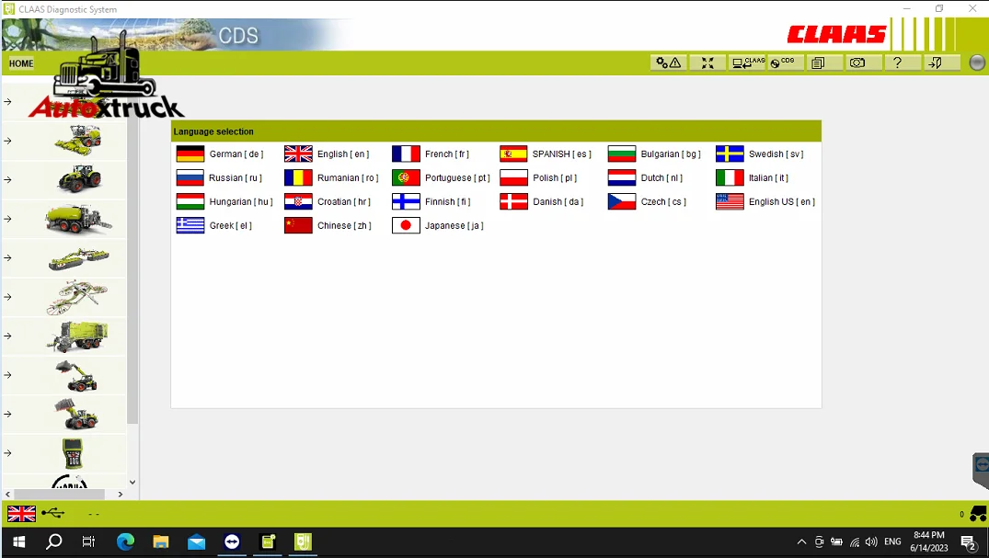Open the HOME menu
Viewport: 989px width, 558px height.
(x=21, y=63)
